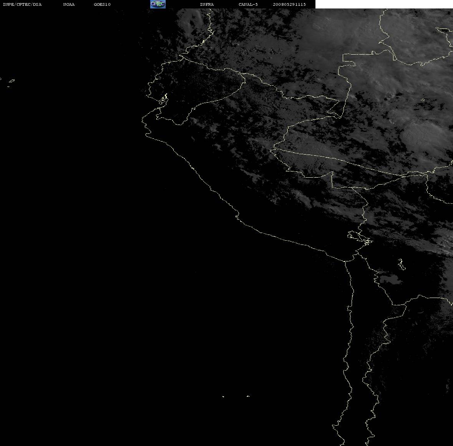Image resolution: width=453 pixels, height=446 pixels.
Task: Select the 200805291115 timestamp text
Action: [289, 4]
